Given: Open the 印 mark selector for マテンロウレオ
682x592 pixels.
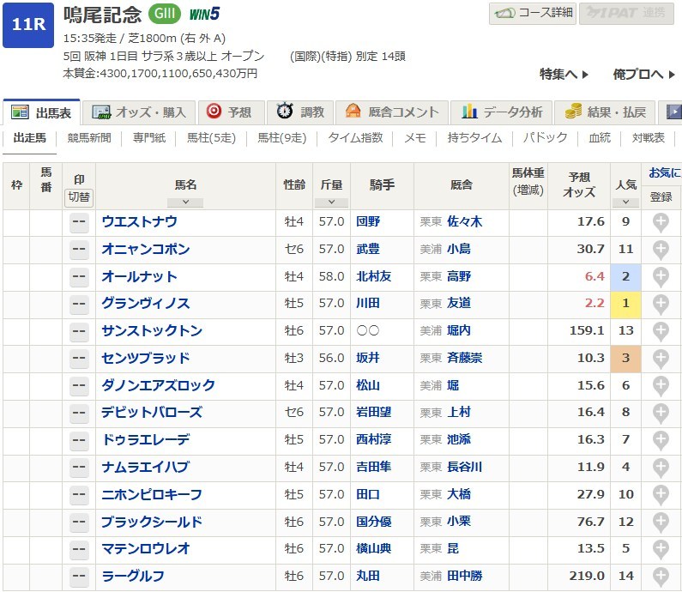Looking at the screenshot, I should point(79,549).
